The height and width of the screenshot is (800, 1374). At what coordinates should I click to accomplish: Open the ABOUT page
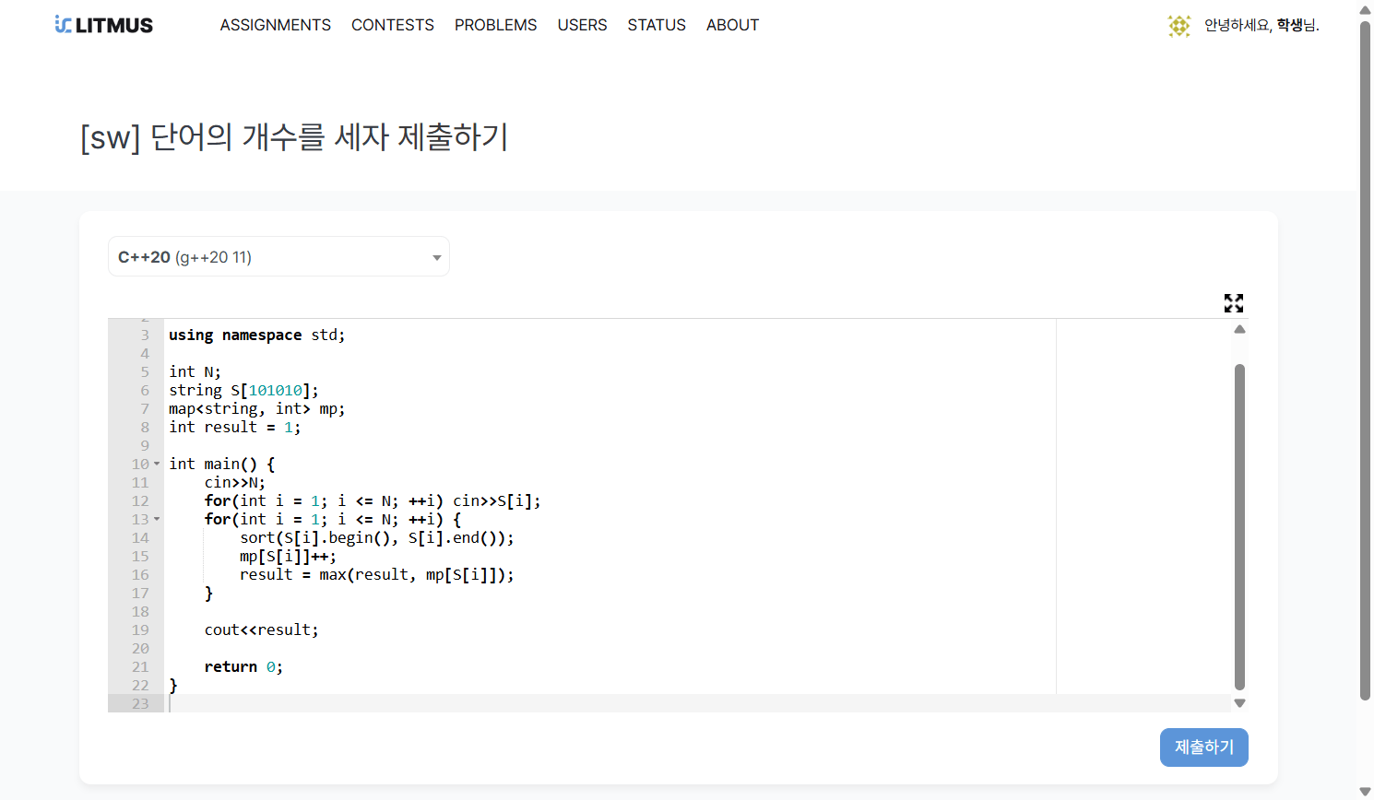click(732, 25)
